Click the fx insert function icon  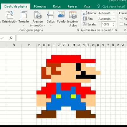(x=11, y=38)
